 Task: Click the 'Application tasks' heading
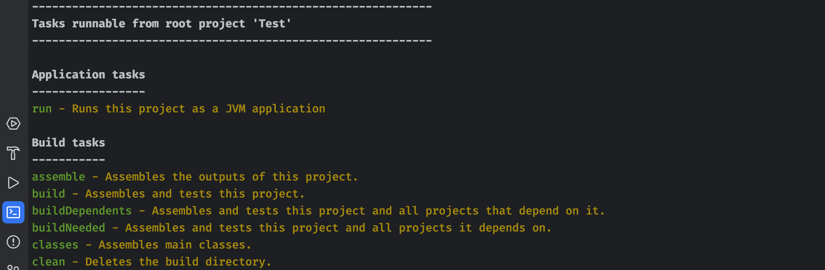pyautogui.click(x=89, y=75)
